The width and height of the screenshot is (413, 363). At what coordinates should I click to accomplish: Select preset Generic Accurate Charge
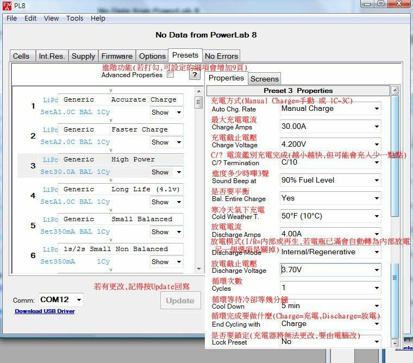point(121,99)
